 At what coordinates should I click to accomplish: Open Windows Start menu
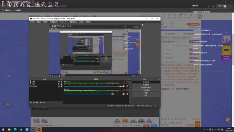point(3,129)
